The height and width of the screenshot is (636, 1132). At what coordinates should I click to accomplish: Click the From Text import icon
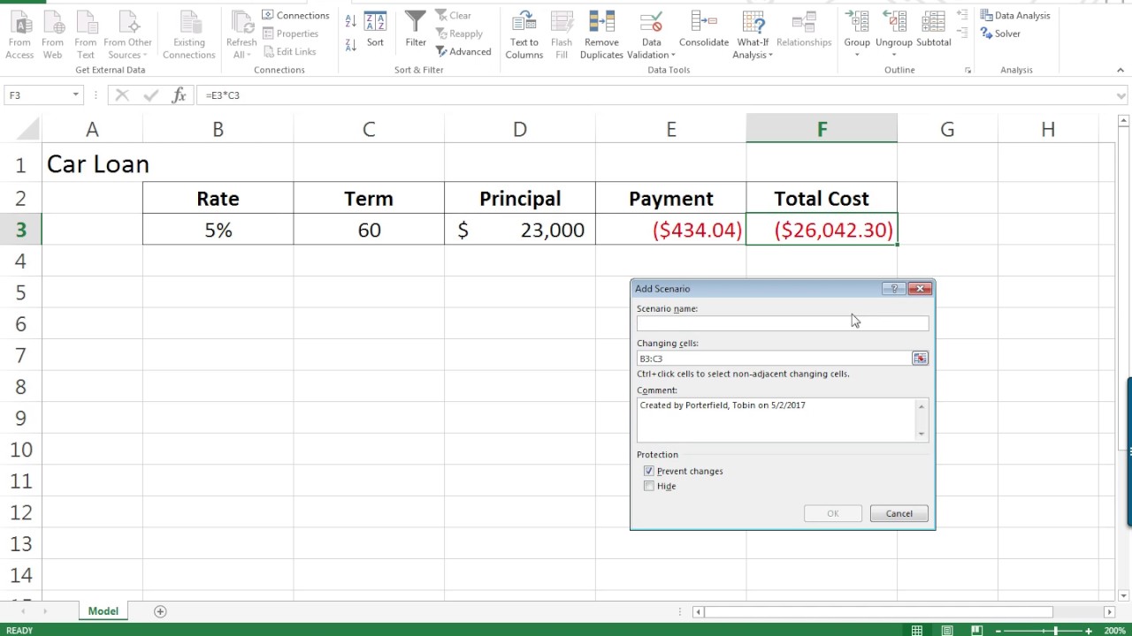[x=86, y=36]
